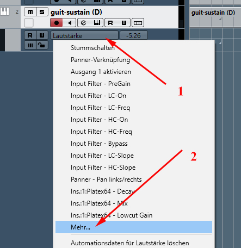Click the piano keys instrument icon
The height and width of the screenshot is (248, 241).
click(x=4, y=12)
